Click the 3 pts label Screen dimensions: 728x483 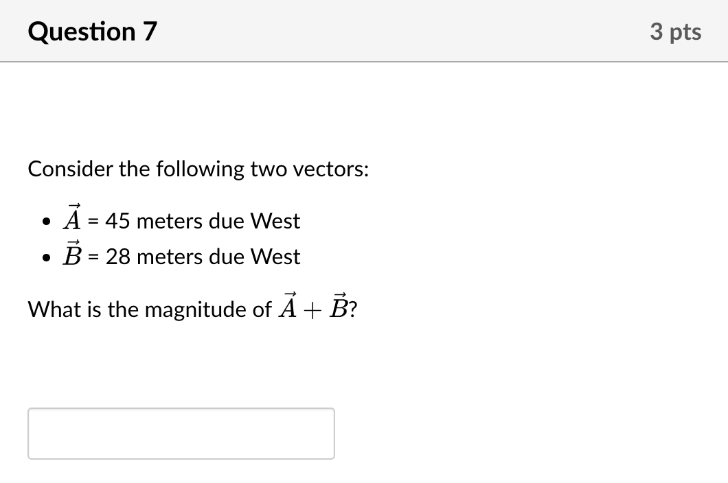(676, 31)
